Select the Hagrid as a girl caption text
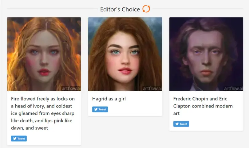The width and height of the screenshot is (249, 148). coord(109,99)
